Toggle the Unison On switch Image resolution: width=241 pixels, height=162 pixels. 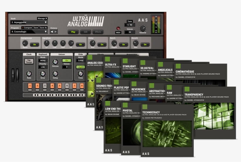click(x=66, y=61)
